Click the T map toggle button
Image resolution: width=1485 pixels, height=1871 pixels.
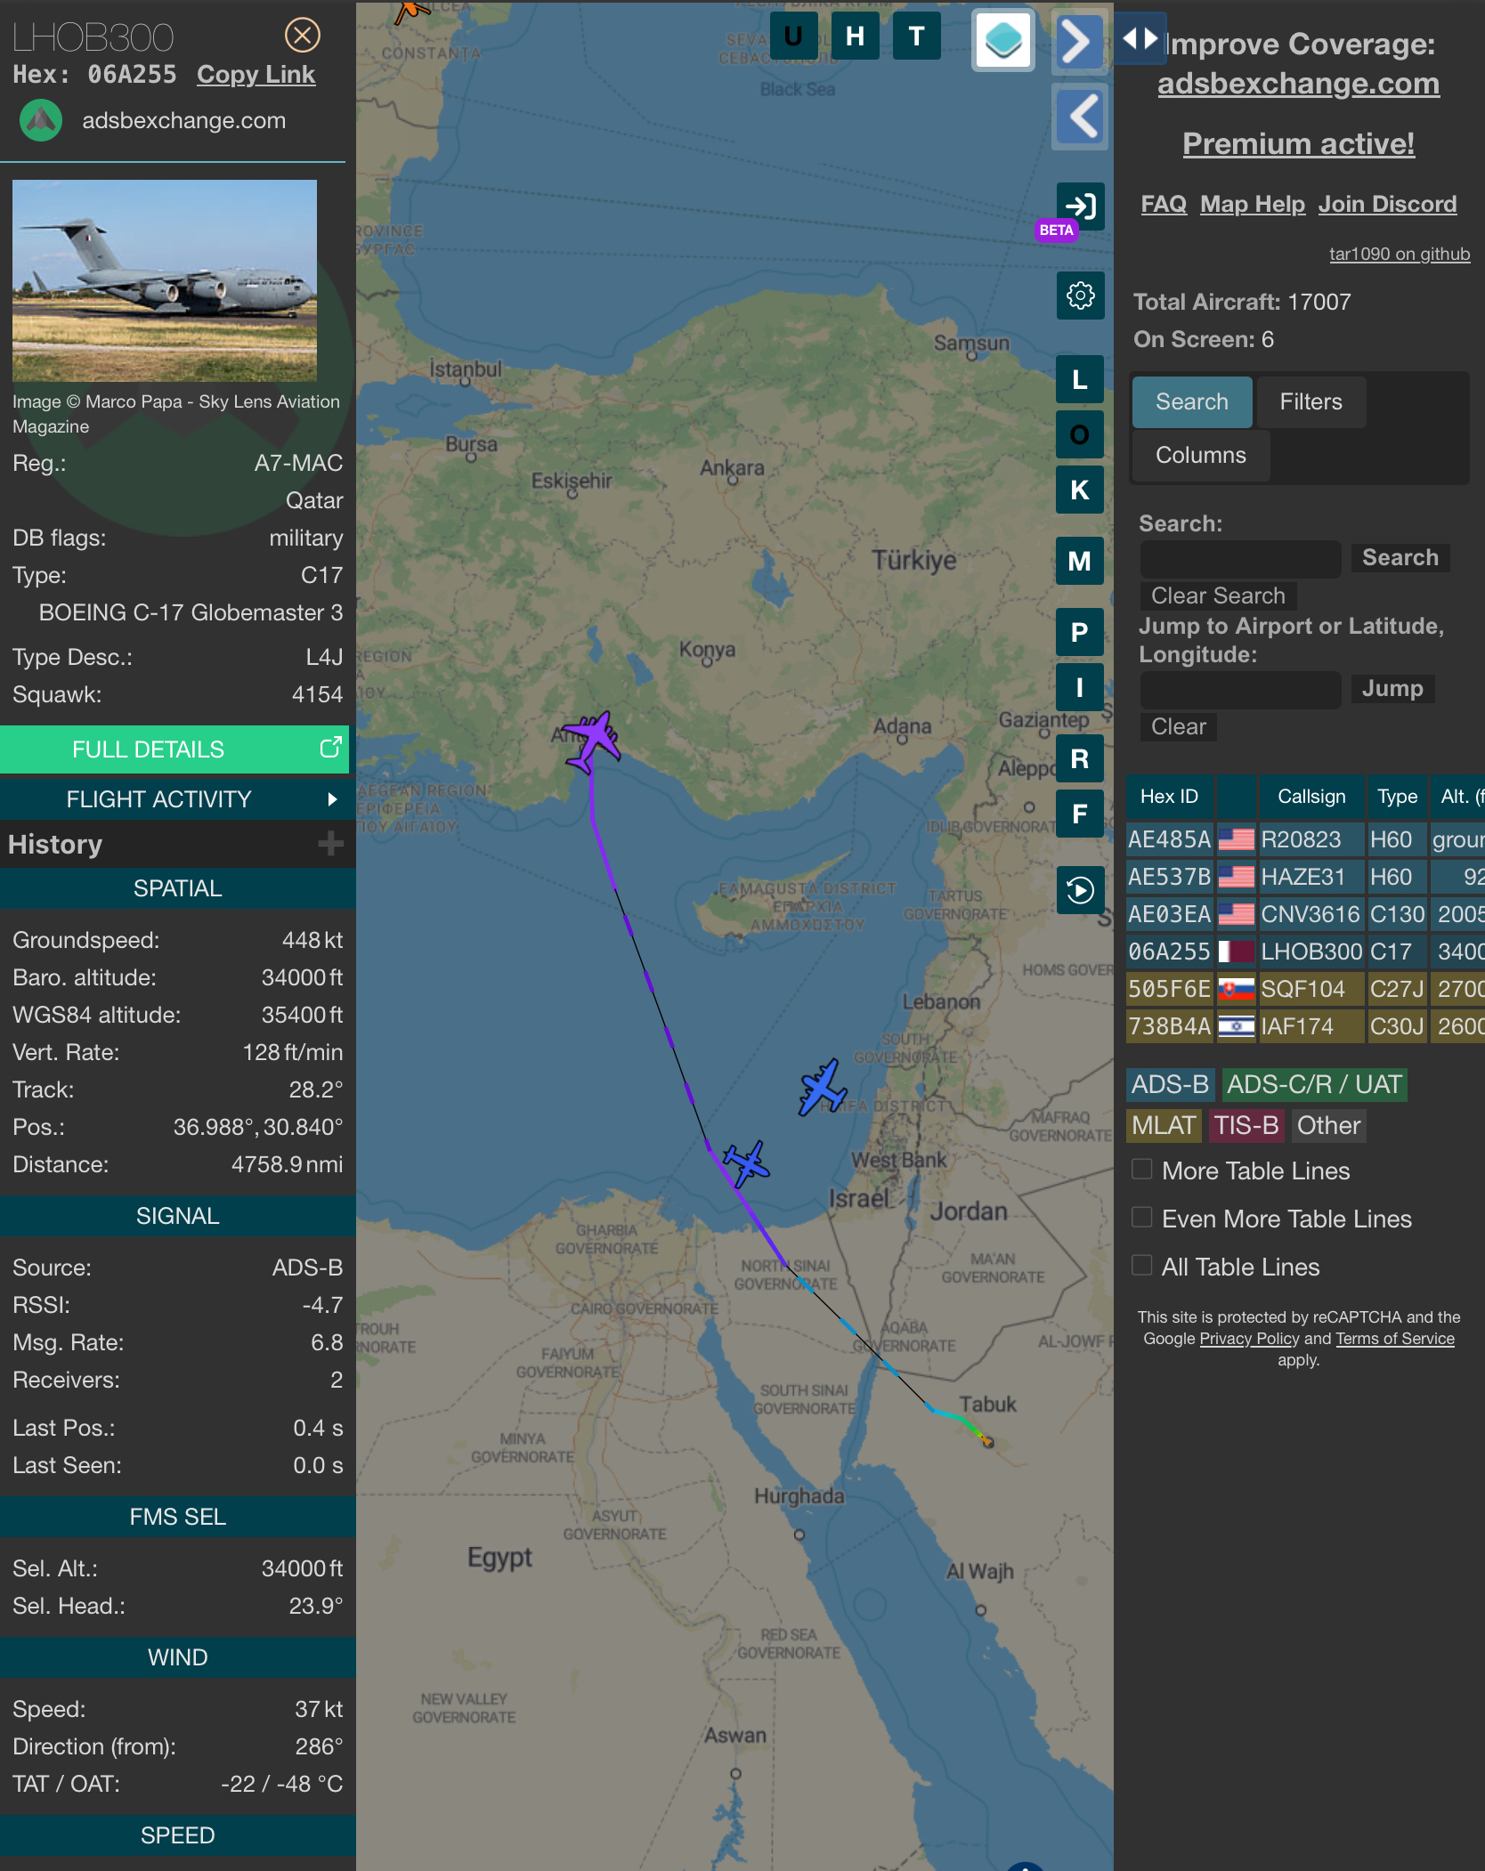coord(916,36)
